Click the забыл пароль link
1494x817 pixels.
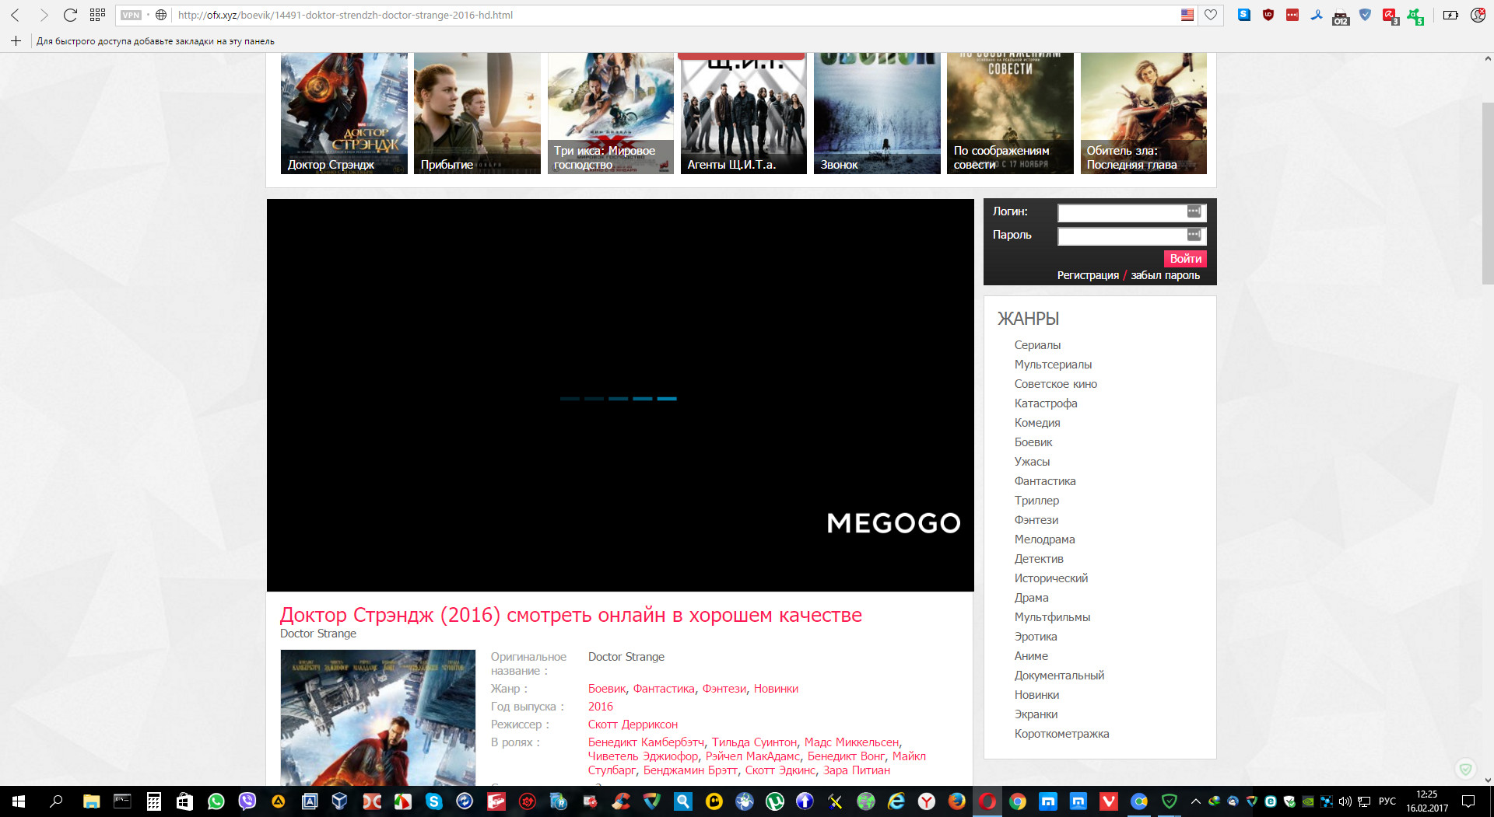click(1165, 275)
